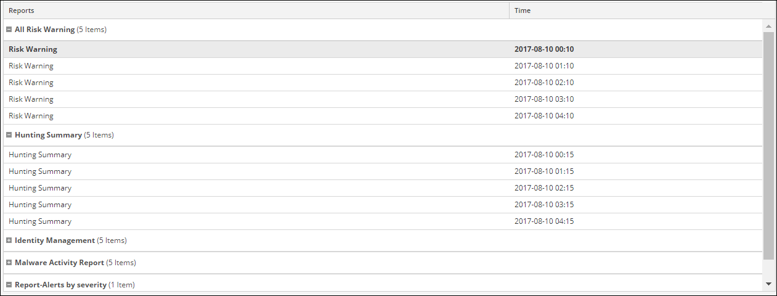Open the 04:10 Risk Warning report
This screenshot has height=296, width=777.
point(31,116)
